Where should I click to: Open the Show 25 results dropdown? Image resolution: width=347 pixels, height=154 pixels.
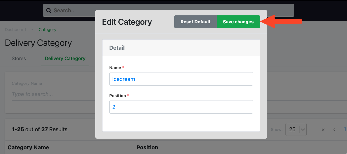pyautogui.click(x=296, y=129)
